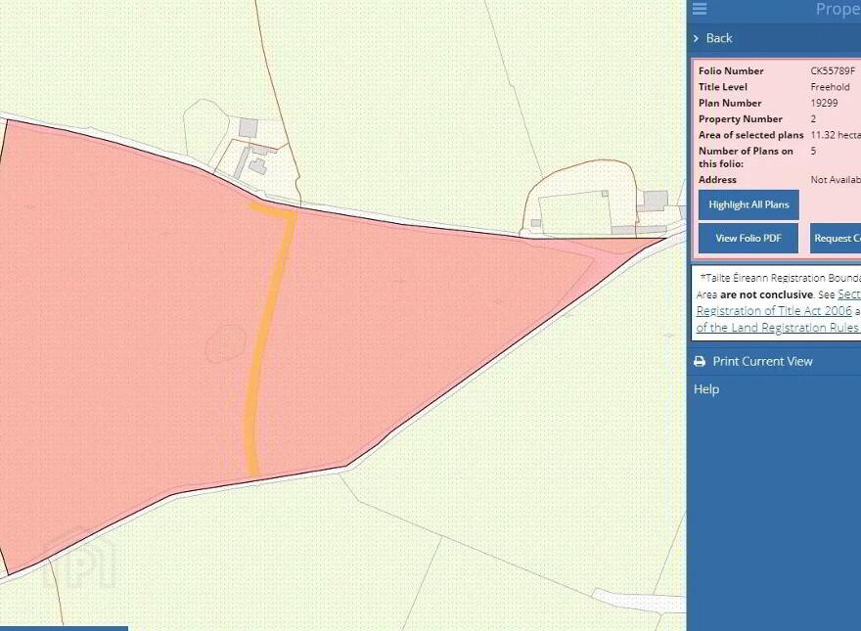Open View Folio PDF
Screen dimensions: 861x631
pyautogui.click(x=748, y=239)
